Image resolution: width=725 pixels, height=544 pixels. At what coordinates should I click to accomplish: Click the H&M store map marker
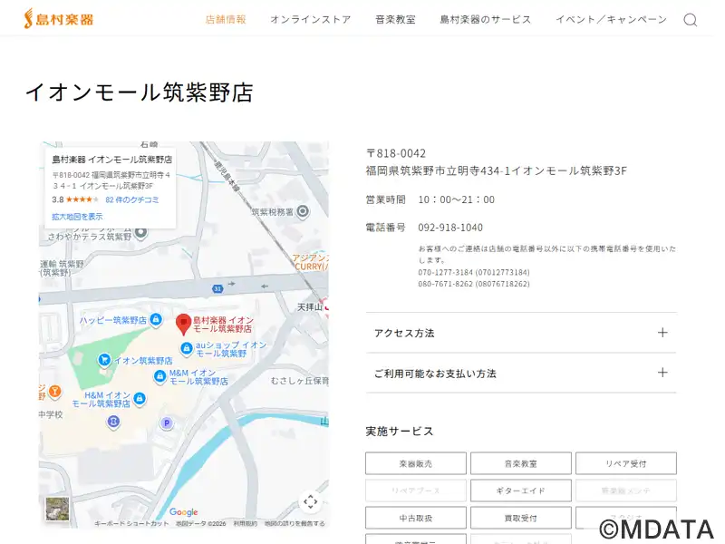point(140,398)
